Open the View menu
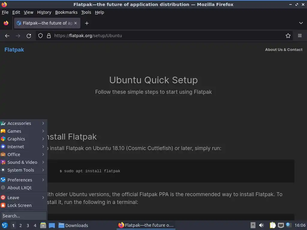 coord(28,12)
